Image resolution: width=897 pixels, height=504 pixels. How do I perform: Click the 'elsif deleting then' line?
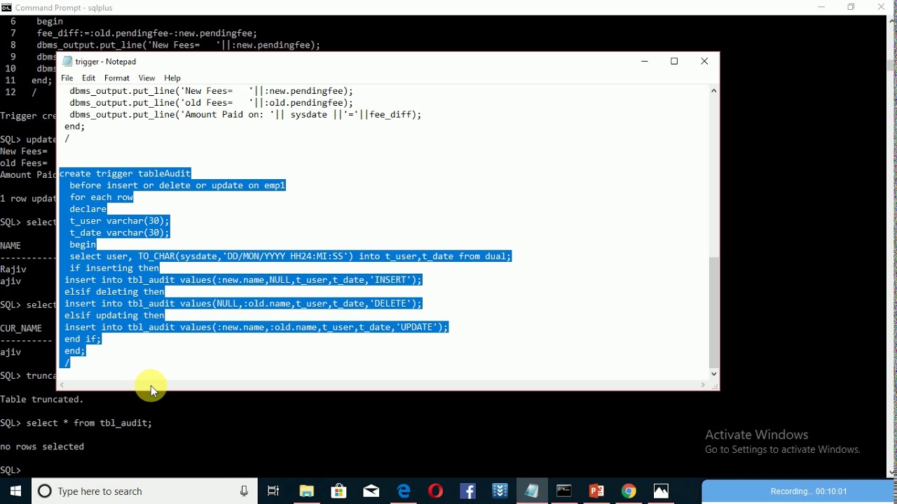click(115, 291)
